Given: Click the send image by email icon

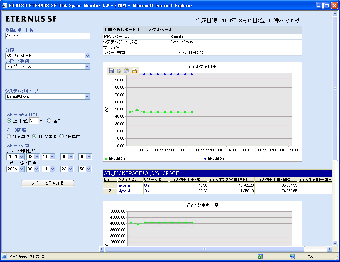Looking at the screenshot, I should click(126, 71).
